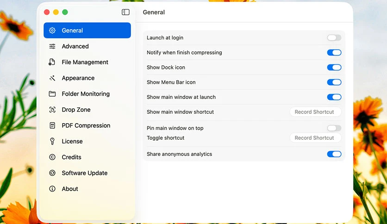387x224 pixels.
Task: Click the General title in header
Action: click(154, 12)
